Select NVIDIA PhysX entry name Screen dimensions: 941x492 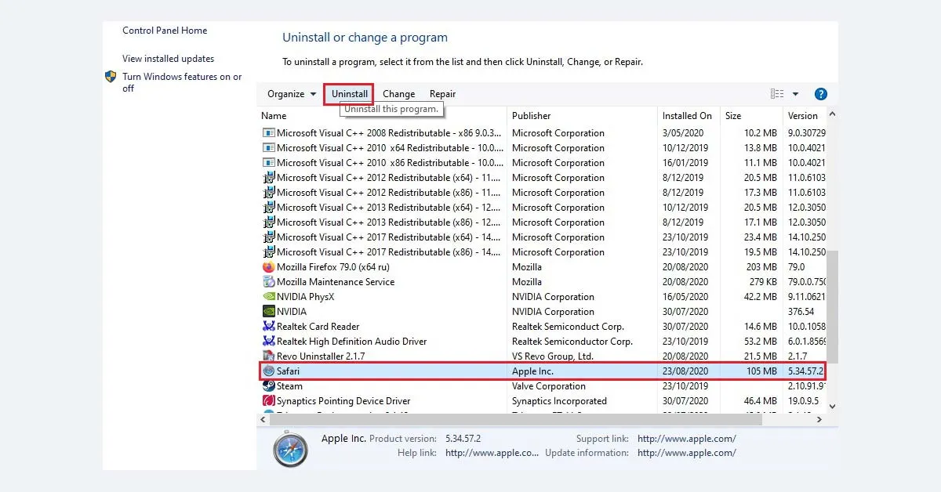click(x=306, y=297)
